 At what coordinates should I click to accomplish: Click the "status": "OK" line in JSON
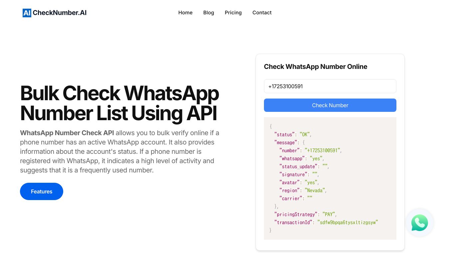[293, 134]
